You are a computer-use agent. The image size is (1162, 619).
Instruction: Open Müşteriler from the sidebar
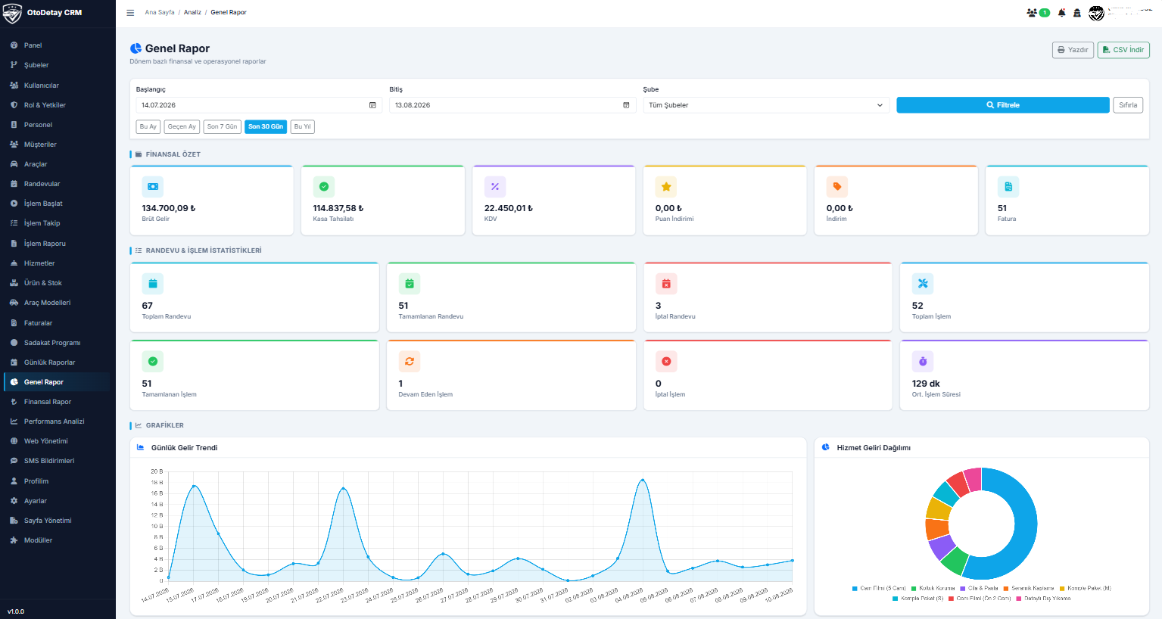pos(40,145)
